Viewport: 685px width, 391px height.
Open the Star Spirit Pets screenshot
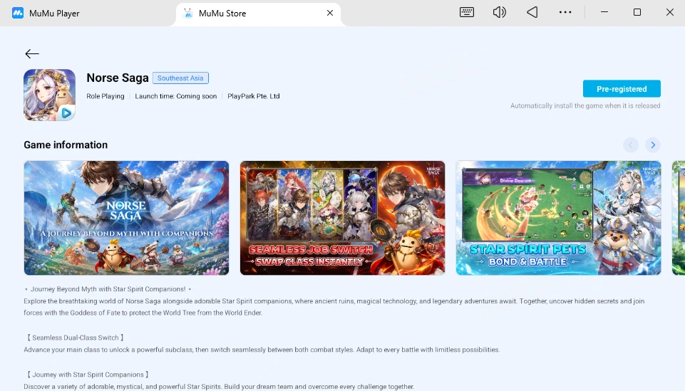pos(558,218)
